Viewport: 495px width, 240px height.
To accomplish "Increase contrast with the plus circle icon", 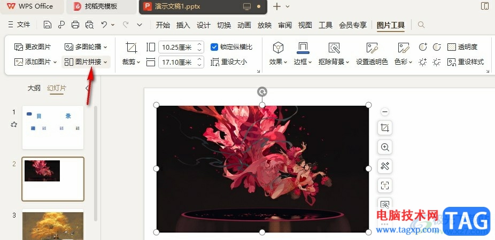I will pos(423,47).
